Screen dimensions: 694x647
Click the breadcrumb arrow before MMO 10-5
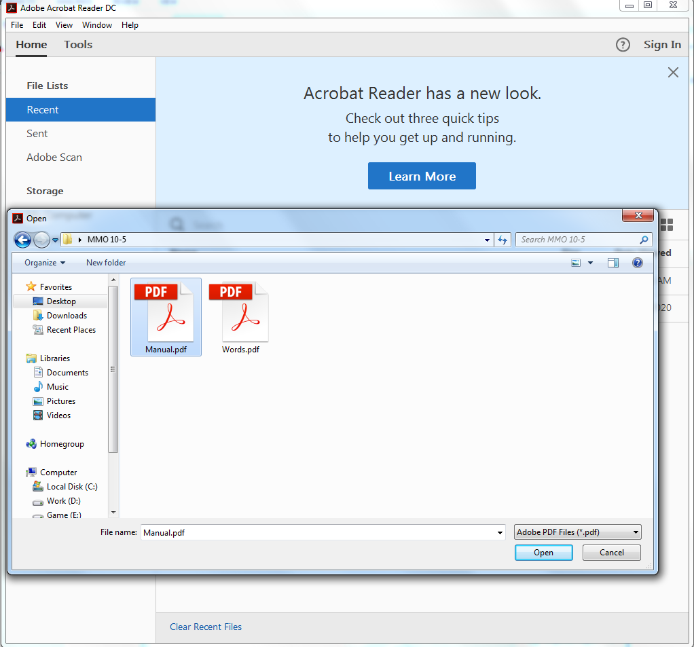pyautogui.click(x=79, y=240)
